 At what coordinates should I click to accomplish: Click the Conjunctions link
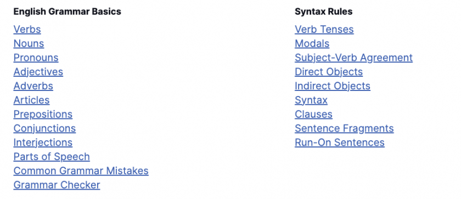[x=44, y=128]
